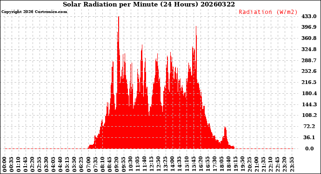Select the 36.1 y-axis value
Screen dimensions: 321x174
coord(309,137)
